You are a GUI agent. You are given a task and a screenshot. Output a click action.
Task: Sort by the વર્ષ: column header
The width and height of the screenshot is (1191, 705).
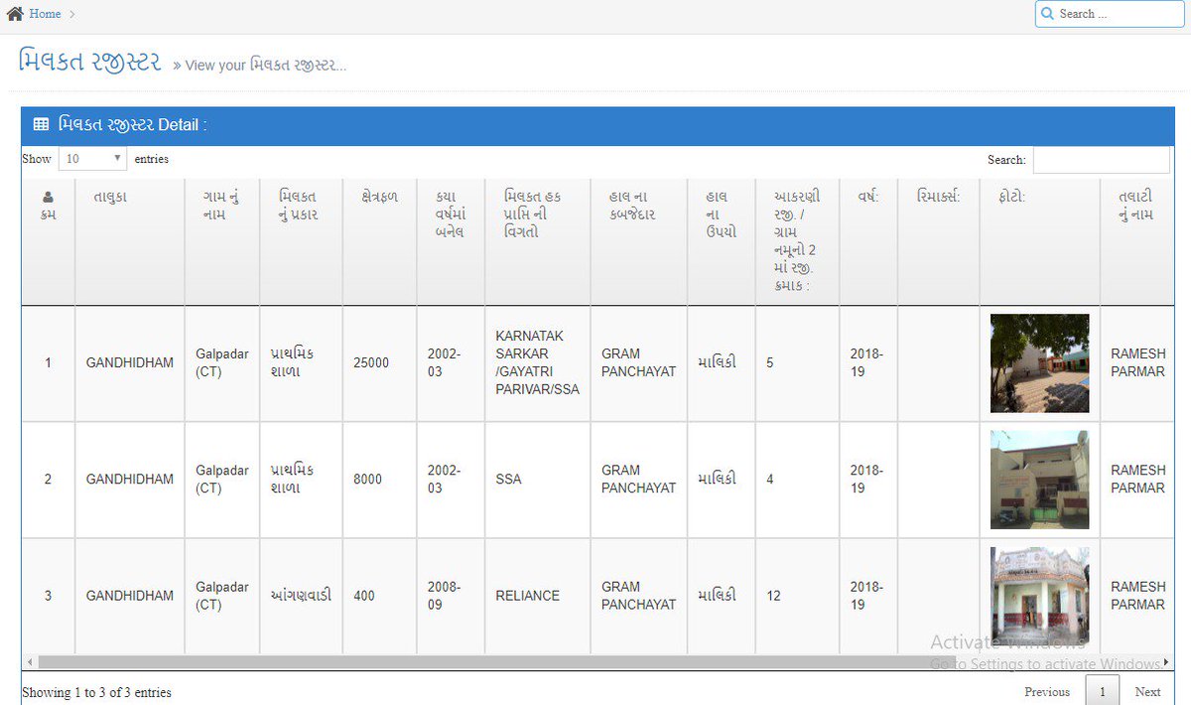tap(868, 241)
